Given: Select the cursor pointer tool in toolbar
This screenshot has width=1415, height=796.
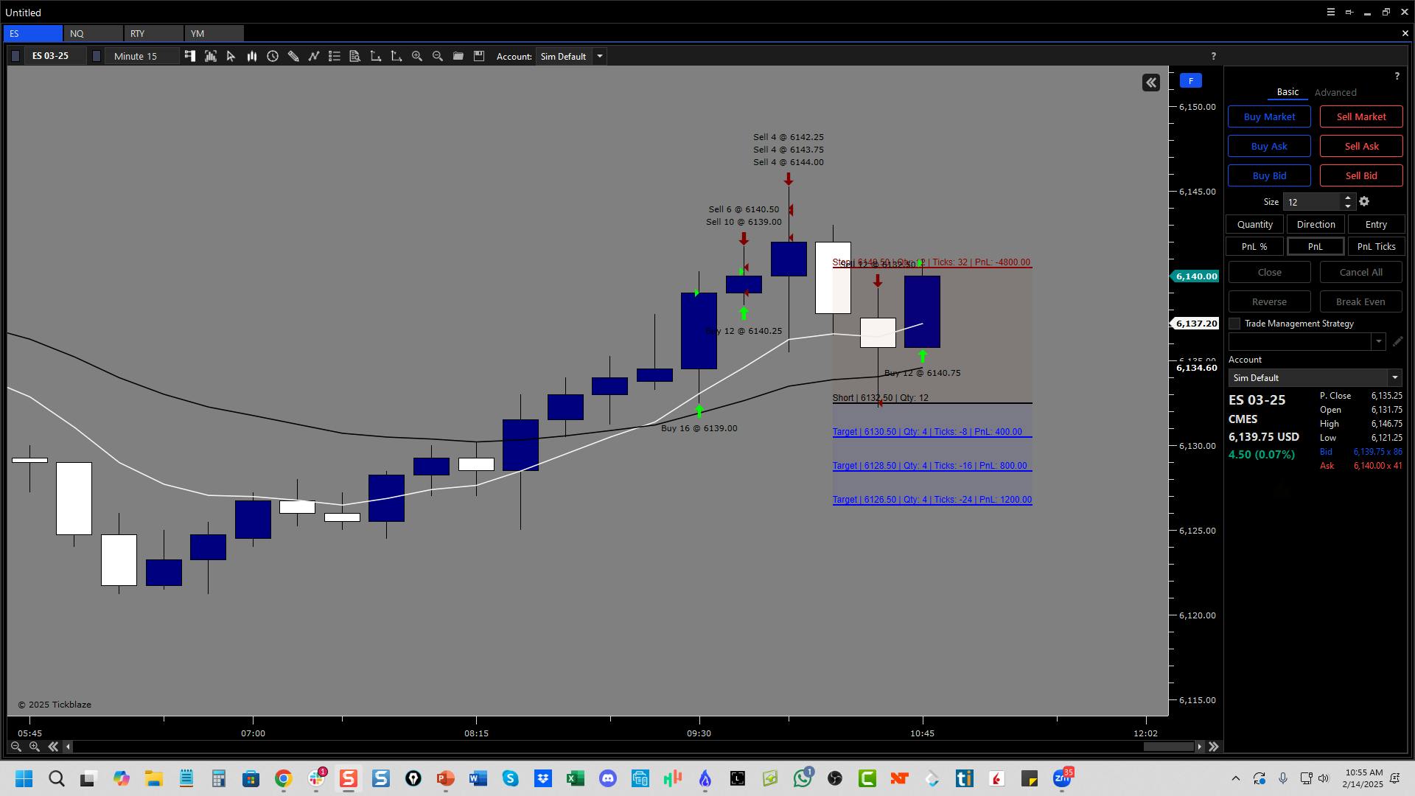Looking at the screenshot, I should 231,56.
